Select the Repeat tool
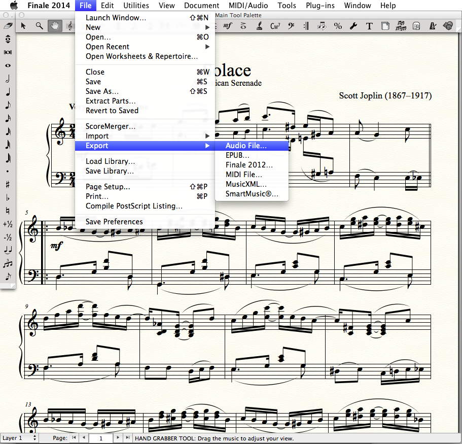The image size is (462, 444). click(306, 26)
